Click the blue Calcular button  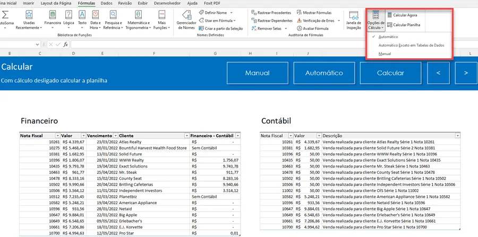coord(390,73)
